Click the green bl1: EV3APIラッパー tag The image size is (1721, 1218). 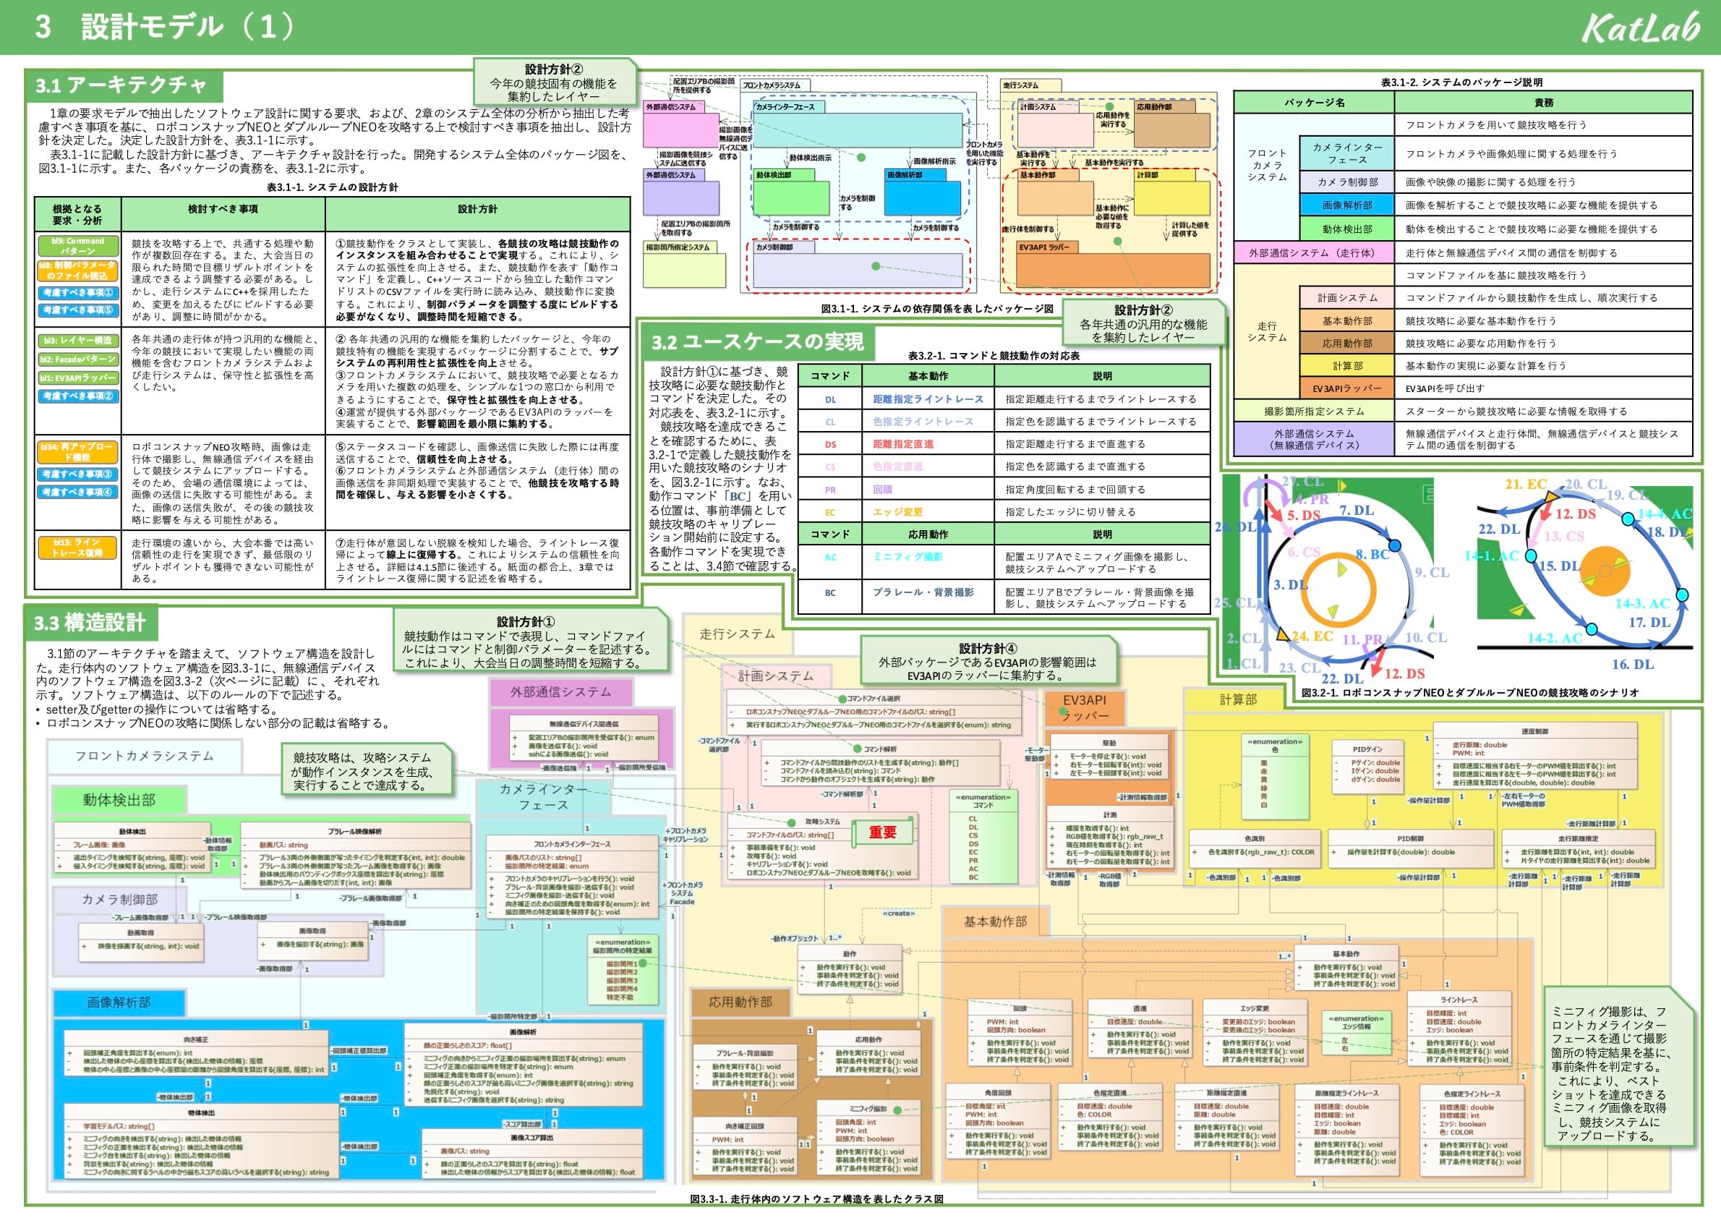[78, 379]
